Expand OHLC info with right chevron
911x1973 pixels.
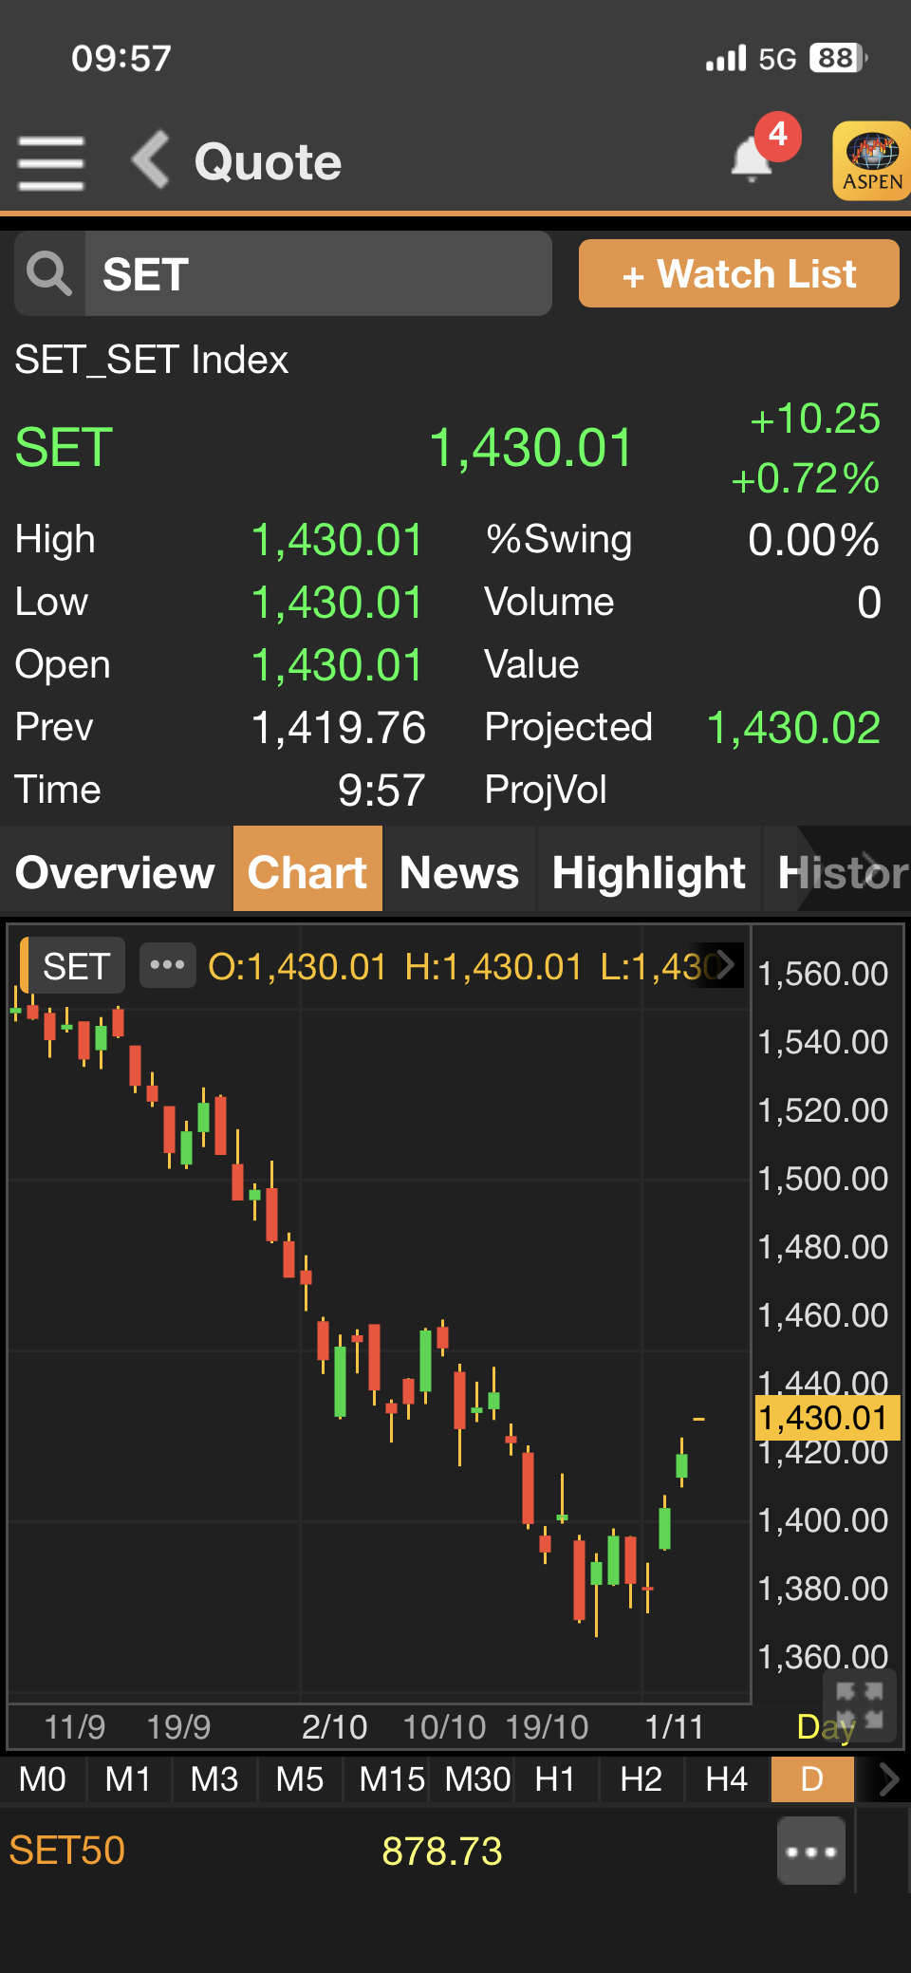(x=726, y=965)
